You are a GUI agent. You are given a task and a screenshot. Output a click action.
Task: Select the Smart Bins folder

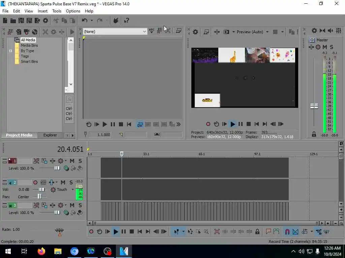point(29,62)
